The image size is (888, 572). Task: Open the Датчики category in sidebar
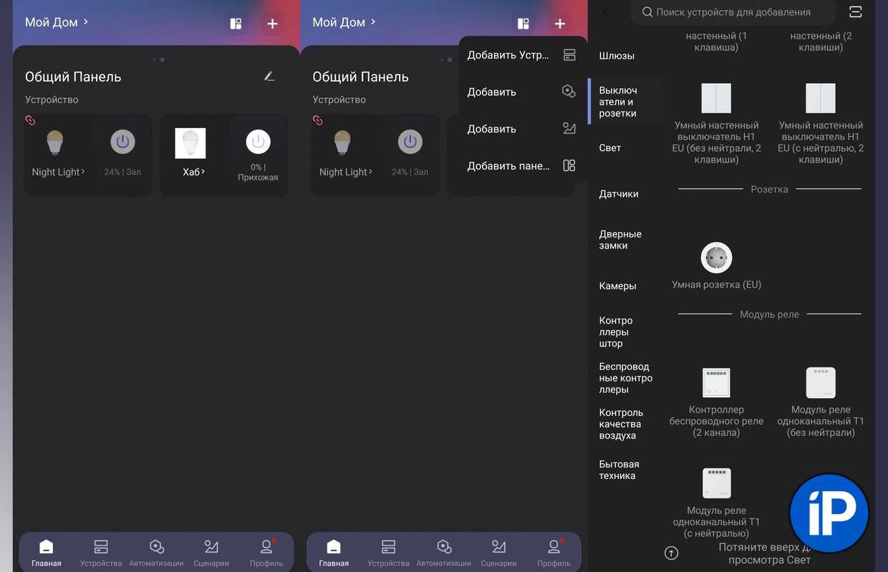619,194
